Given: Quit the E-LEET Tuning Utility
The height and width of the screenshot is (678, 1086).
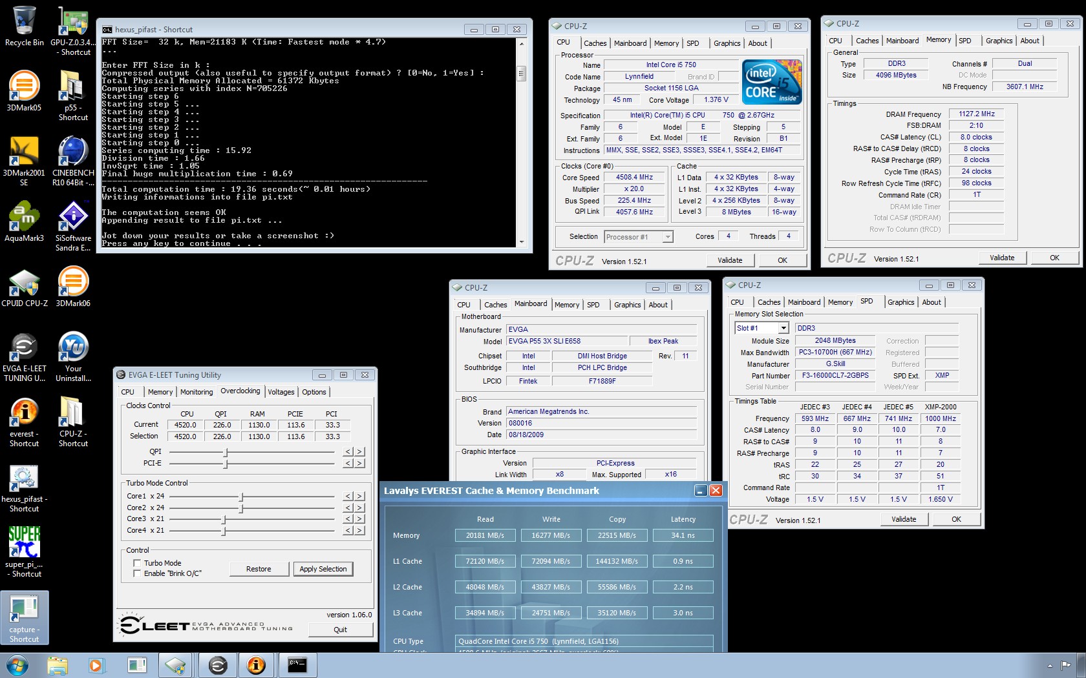Looking at the screenshot, I should pyautogui.click(x=340, y=630).
